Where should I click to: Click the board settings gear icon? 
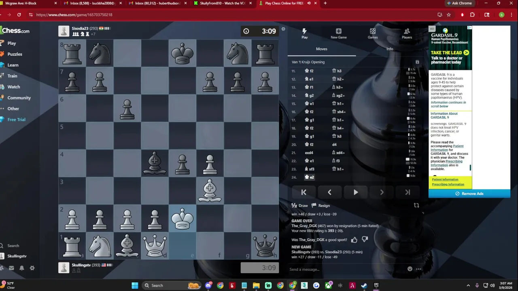pyautogui.click(x=283, y=29)
